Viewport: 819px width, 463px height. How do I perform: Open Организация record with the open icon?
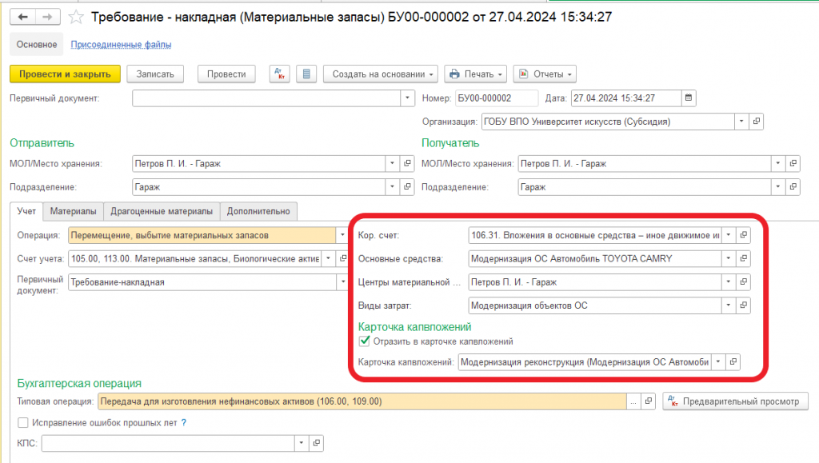coord(757,122)
